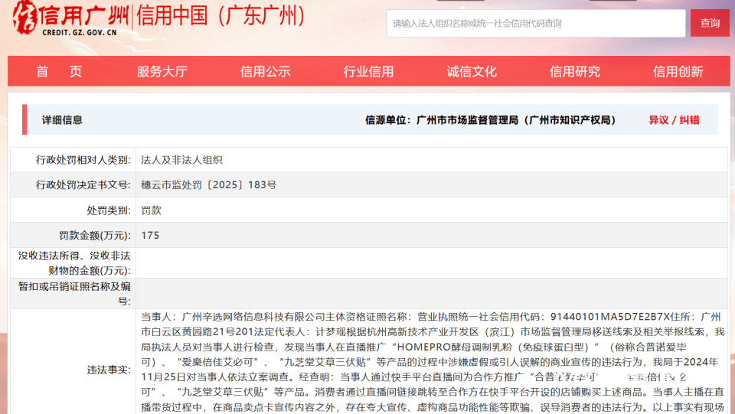The image size is (735, 414).
Task: Open the 服务大厅 navigation tab
Action: (x=162, y=71)
